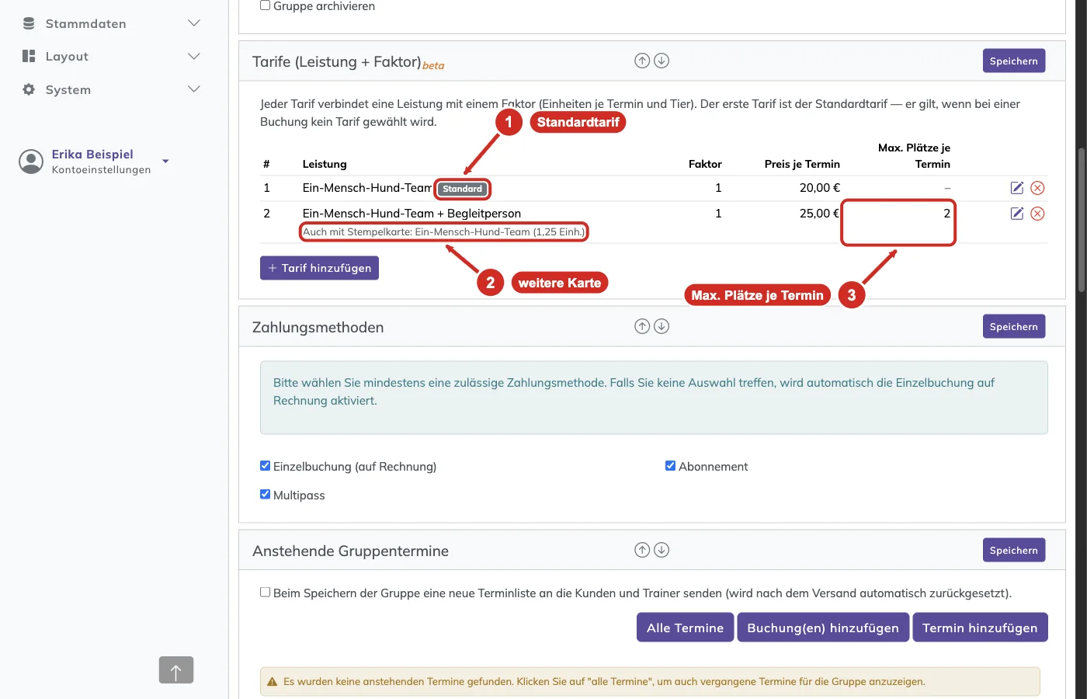Edit the Begleitperson tariff row
The image size is (1087, 699).
tap(1017, 214)
